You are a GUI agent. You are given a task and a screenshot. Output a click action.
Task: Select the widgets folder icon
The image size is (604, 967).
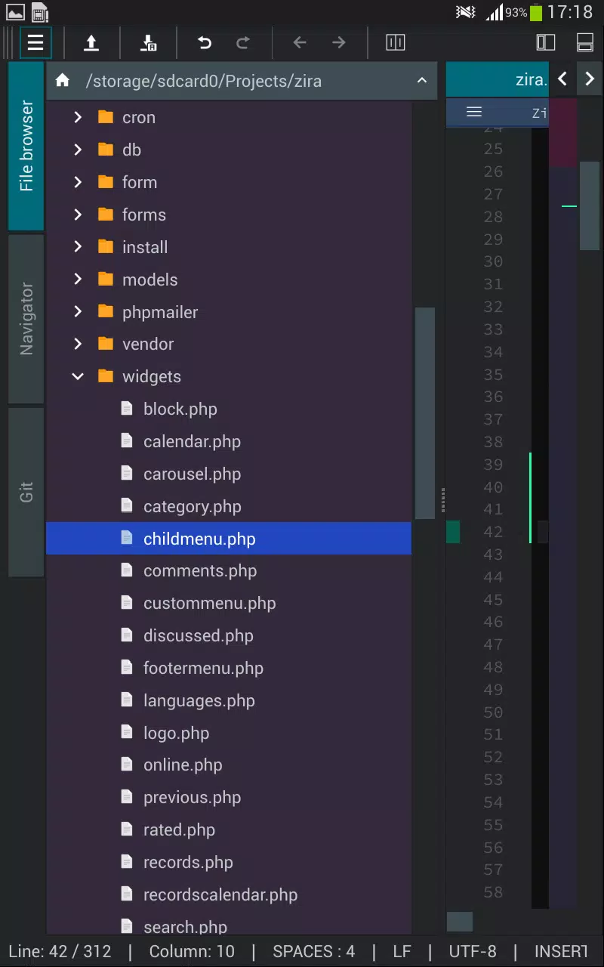click(106, 376)
